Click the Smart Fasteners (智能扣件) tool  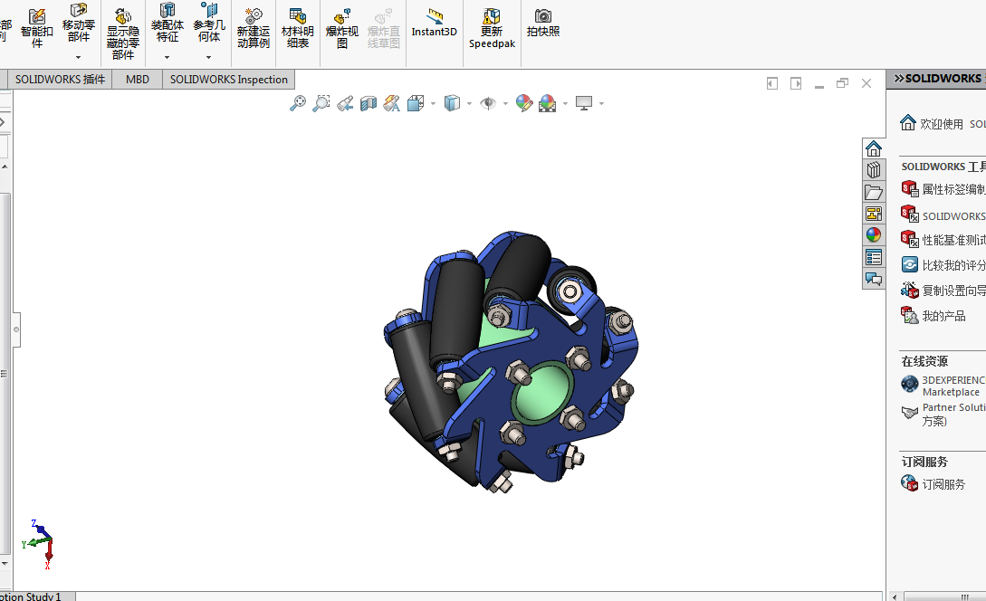click(36, 28)
